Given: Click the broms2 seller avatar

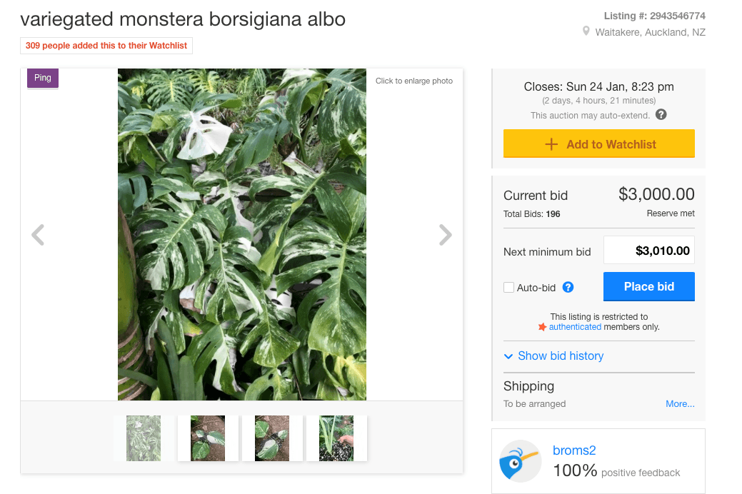Looking at the screenshot, I should coord(520,460).
